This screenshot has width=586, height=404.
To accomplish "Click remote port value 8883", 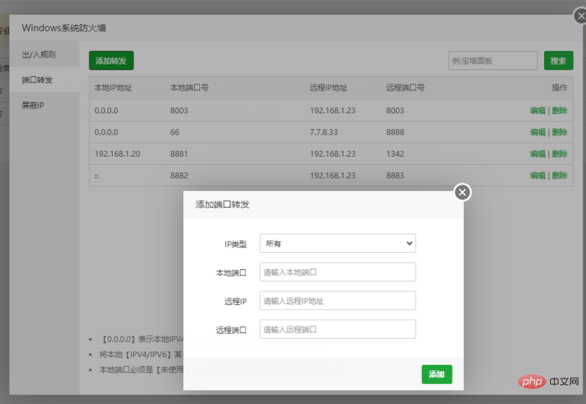I will [395, 176].
